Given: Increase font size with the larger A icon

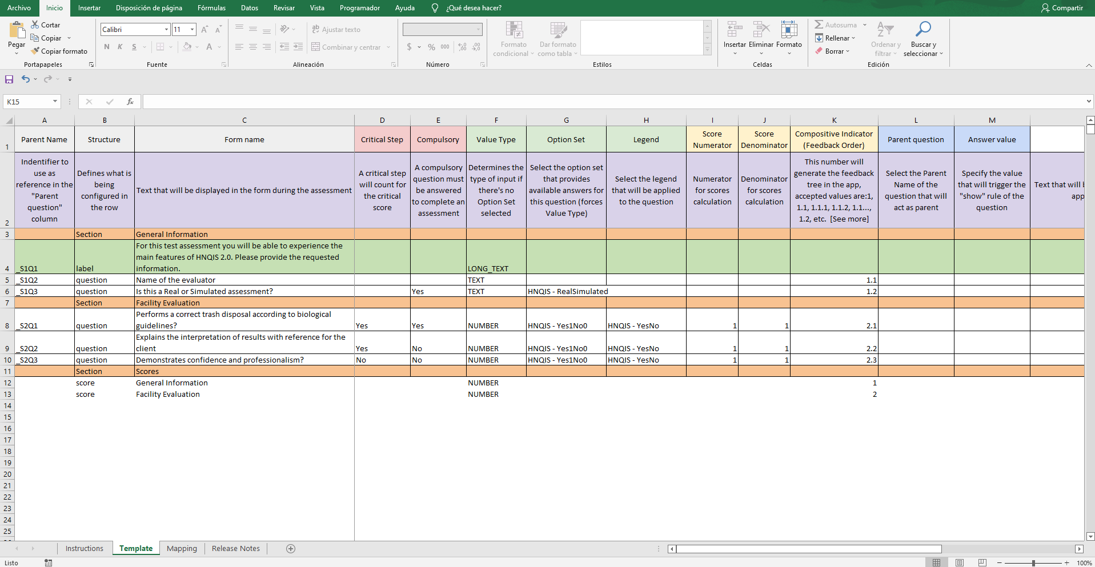Looking at the screenshot, I should pyautogui.click(x=204, y=29).
